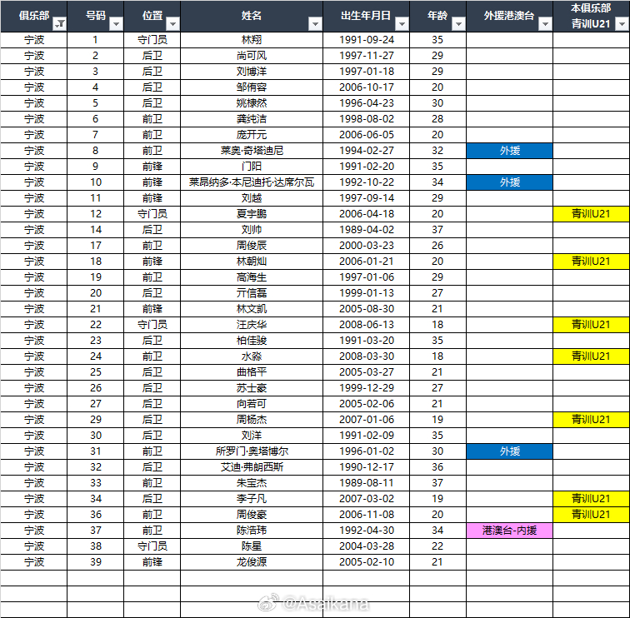The width and height of the screenshot is (630, 618).
Task: Select the 外援 cell for 所罗门·奥塔博尔
Action: (509, 451)
